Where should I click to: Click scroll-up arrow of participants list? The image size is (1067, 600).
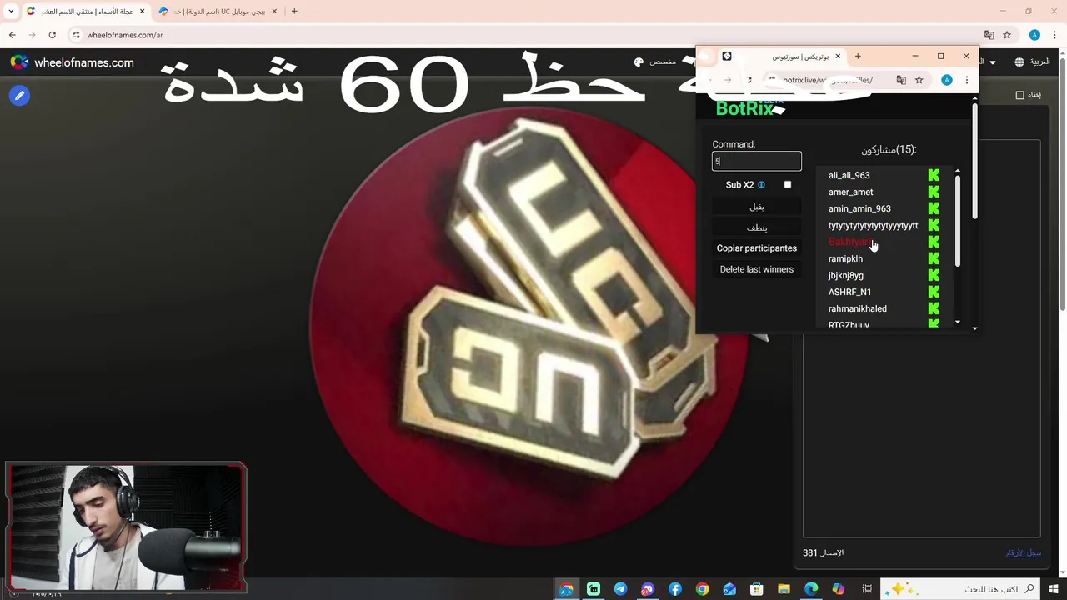(958, 171)
